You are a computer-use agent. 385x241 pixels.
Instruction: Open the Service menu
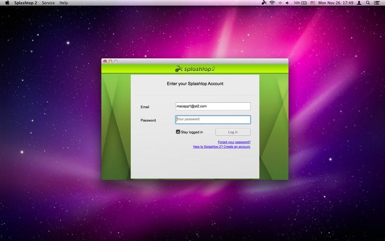[48, 3]
